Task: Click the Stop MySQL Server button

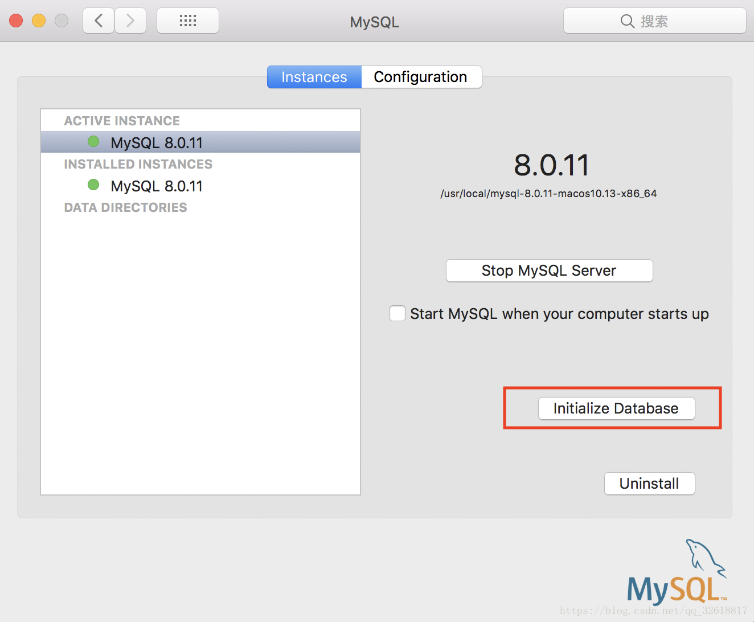Action: 549,271
